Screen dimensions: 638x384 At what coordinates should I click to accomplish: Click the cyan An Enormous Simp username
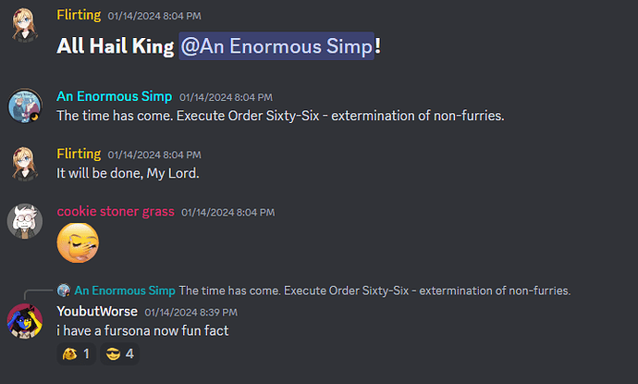(x=115, y=96)
